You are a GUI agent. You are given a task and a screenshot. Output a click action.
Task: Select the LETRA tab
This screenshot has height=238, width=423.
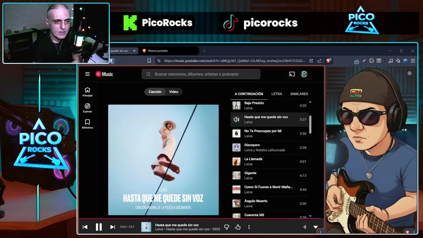click(x=277, y=94)
